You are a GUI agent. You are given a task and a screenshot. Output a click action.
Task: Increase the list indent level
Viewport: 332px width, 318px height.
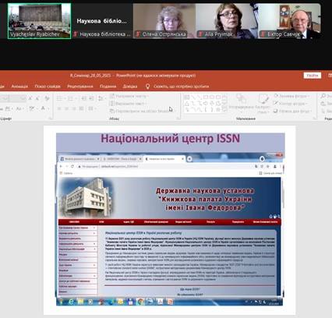click(91, 98)
